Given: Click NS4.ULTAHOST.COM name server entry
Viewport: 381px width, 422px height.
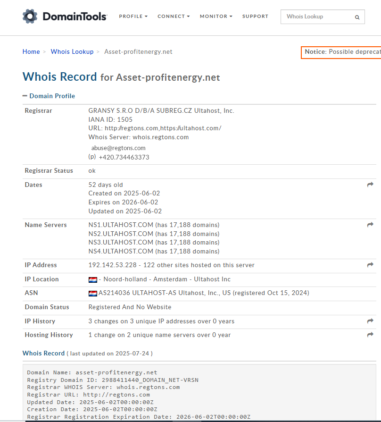Looking at the screenshot, I should tap(154, 252).
